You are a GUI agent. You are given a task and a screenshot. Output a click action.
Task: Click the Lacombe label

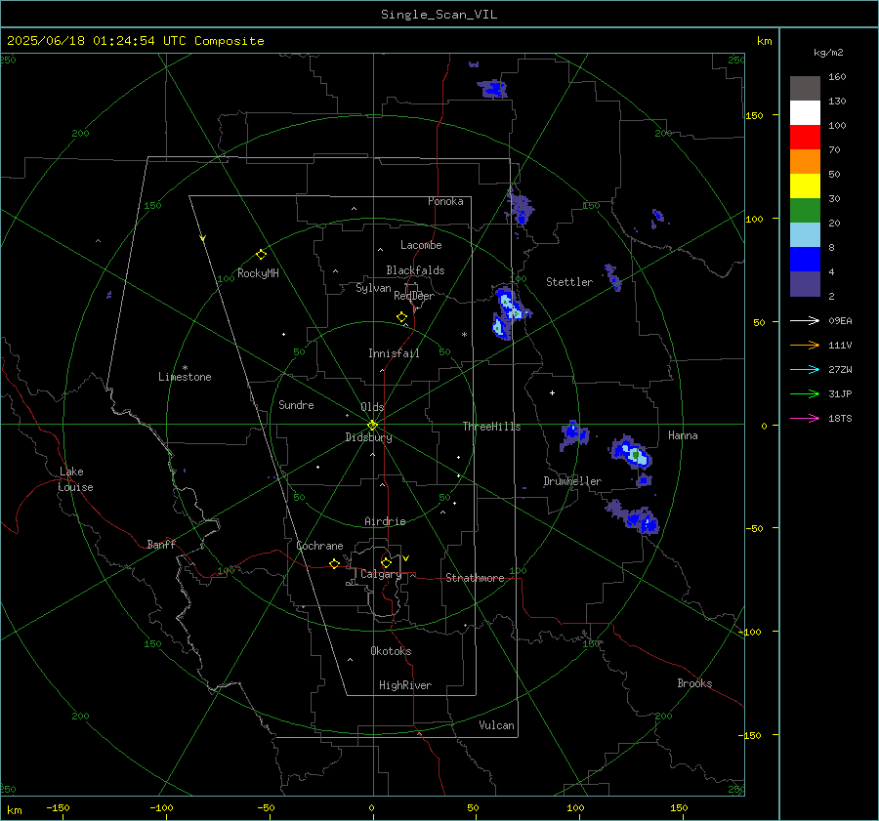coord(421,245)
